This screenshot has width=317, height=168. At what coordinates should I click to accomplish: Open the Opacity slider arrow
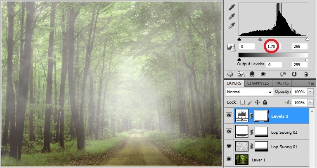click(x=310, y=92)
